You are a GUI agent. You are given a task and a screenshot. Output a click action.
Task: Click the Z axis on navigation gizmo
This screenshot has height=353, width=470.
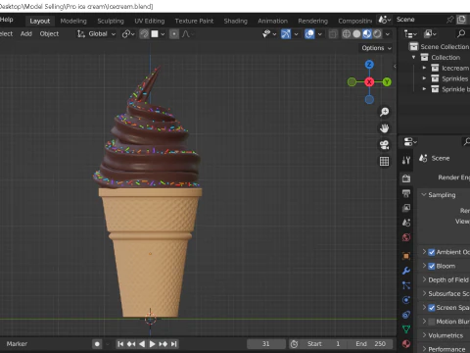pyautogui.click(x=369, y=65)
